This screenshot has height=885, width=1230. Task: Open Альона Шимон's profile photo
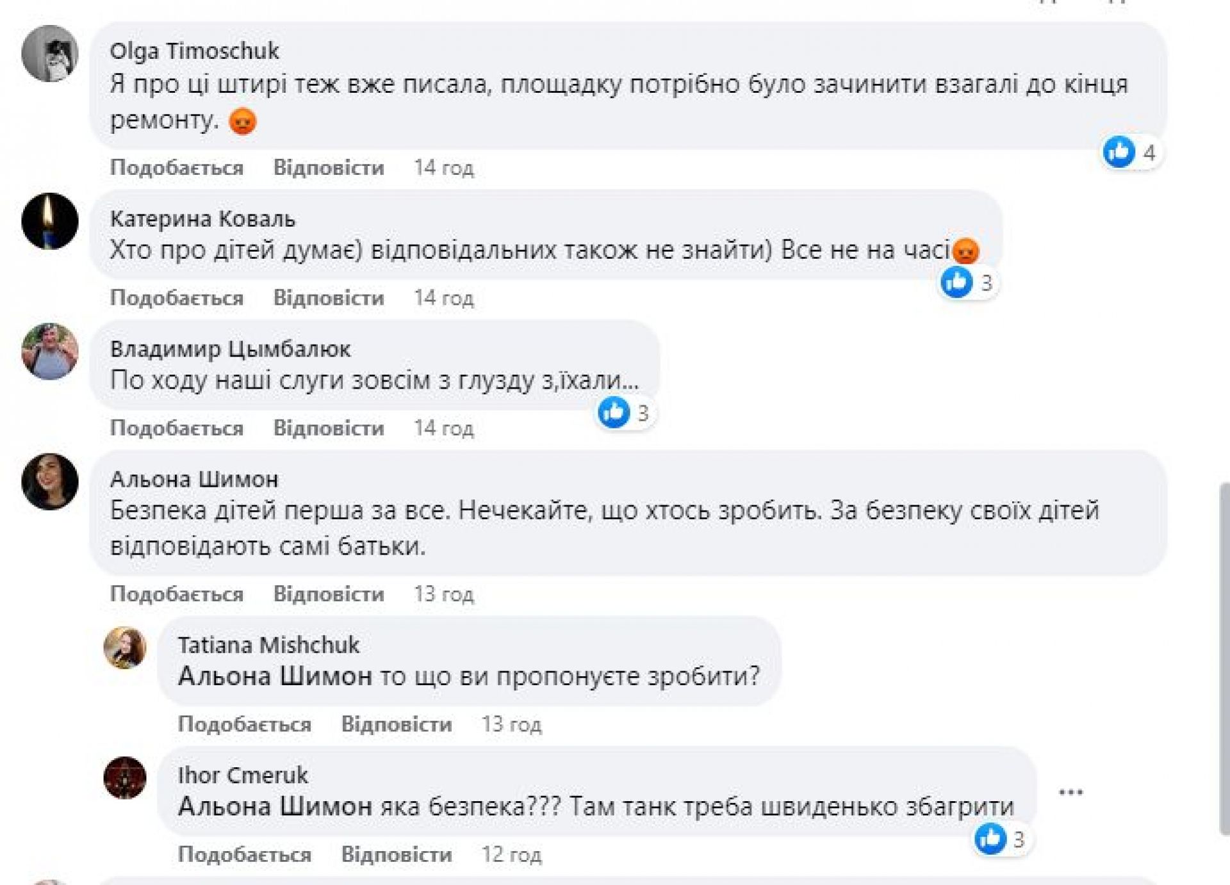click(50, 482)
